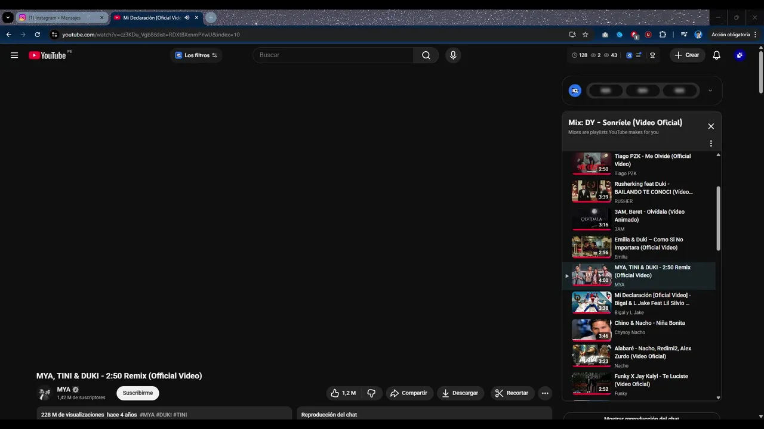Start voice search with microphone
The image size is (764, 429).
[453, 55]
